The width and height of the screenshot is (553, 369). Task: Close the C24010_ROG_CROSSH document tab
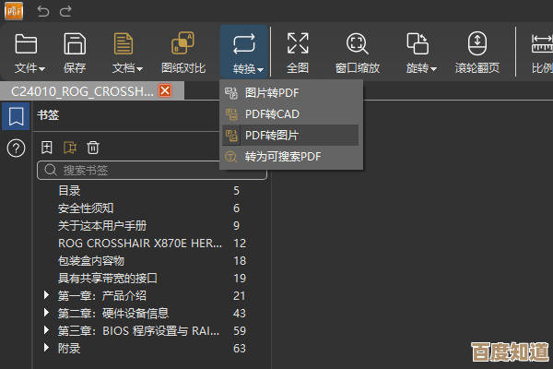click(165, 90)
